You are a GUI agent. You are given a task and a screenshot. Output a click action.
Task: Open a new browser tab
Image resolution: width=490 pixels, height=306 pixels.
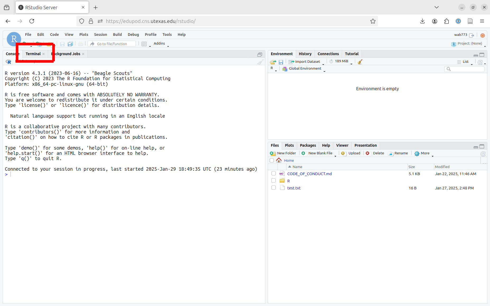tap(96, 8)
